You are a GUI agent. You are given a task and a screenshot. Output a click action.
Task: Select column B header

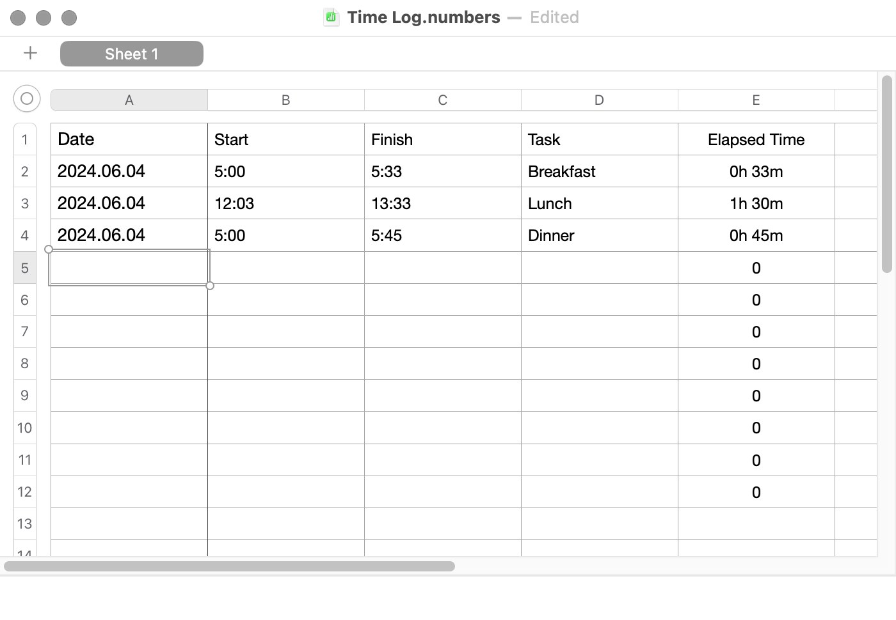click(x=286, y=100)
